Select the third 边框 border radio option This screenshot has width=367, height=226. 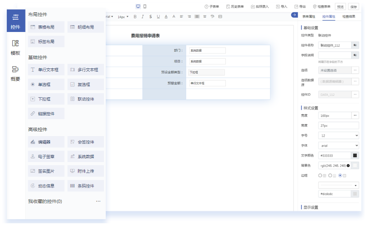coord(340,175)
